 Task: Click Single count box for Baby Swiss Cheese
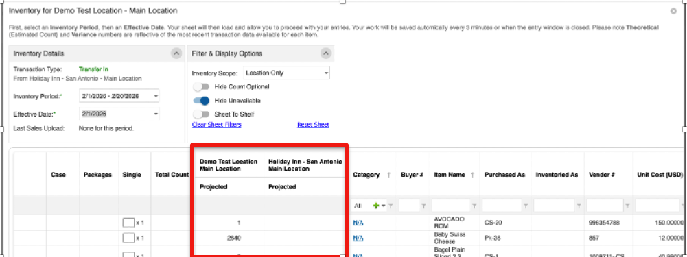(x=128, y=238)
